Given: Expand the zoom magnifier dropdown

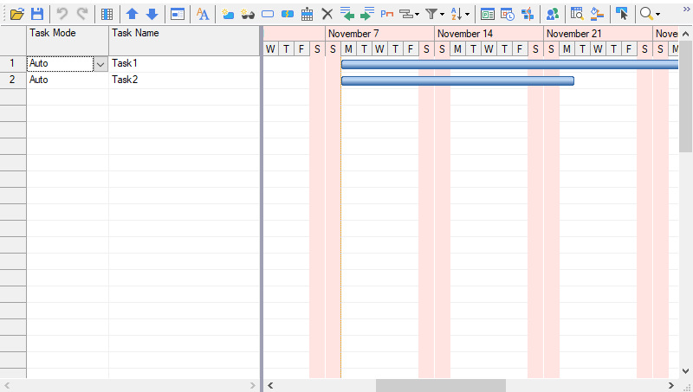Looking at the screenshot, I should pyautogui.click(x=657, y=14).
